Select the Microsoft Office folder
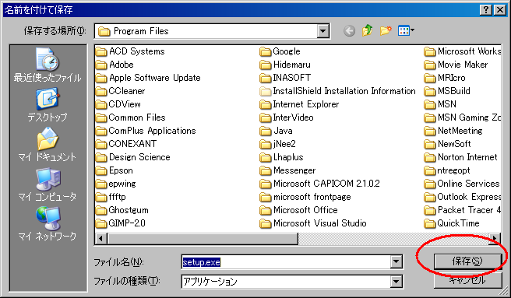This screenshot has height=298, width=511. [299, 210]
